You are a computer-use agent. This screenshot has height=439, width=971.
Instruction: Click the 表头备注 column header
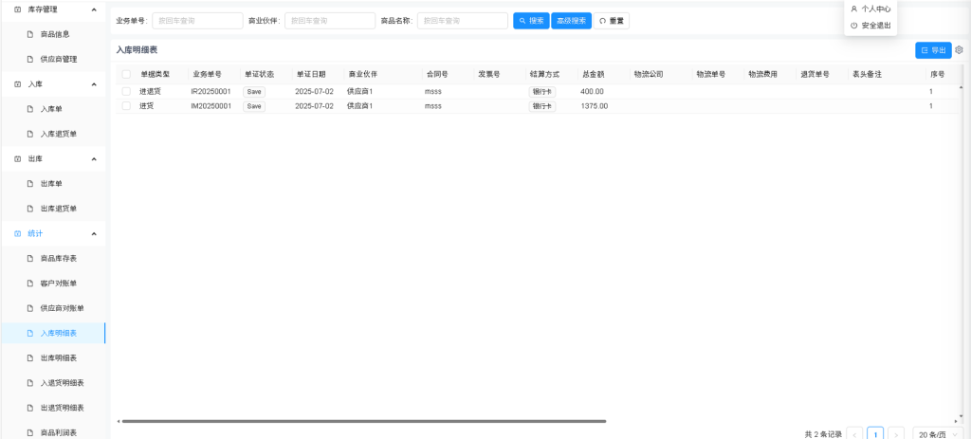pyautogui.click(x=867, y=74)
